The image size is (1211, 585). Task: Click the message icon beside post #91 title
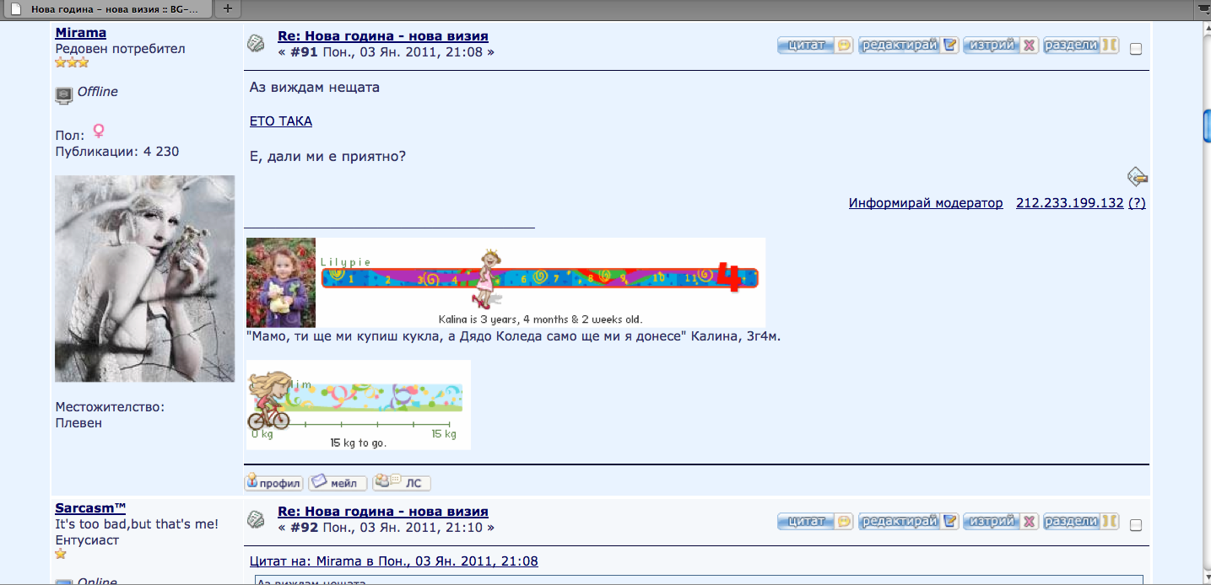click(x=255, y=43)
